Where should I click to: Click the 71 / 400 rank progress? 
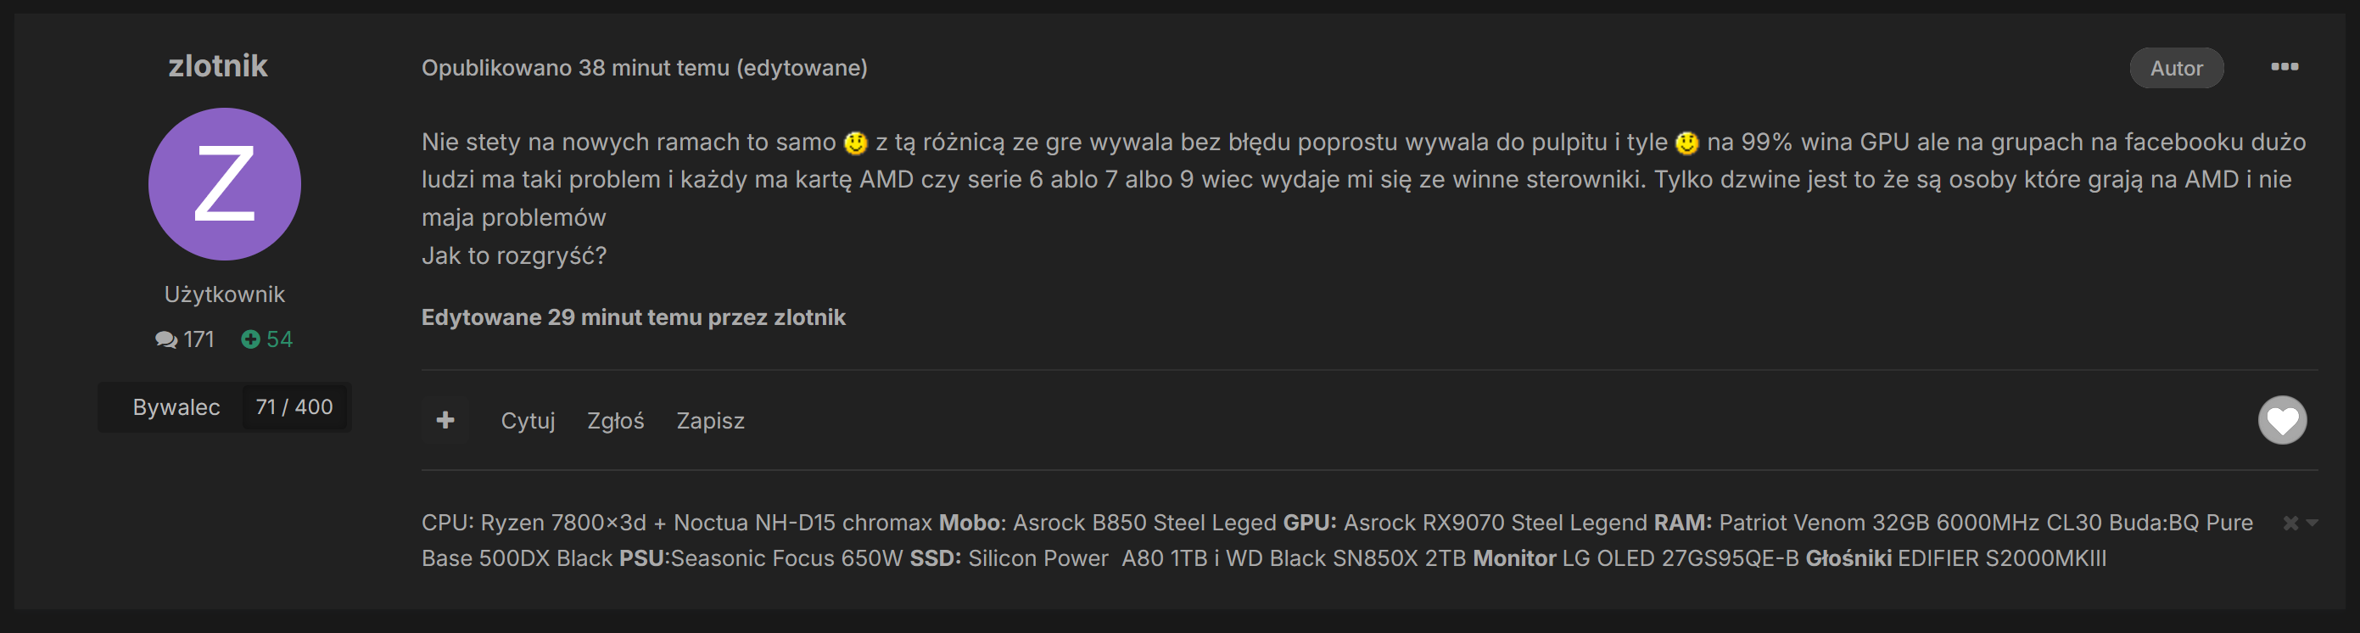pos(294,406)
